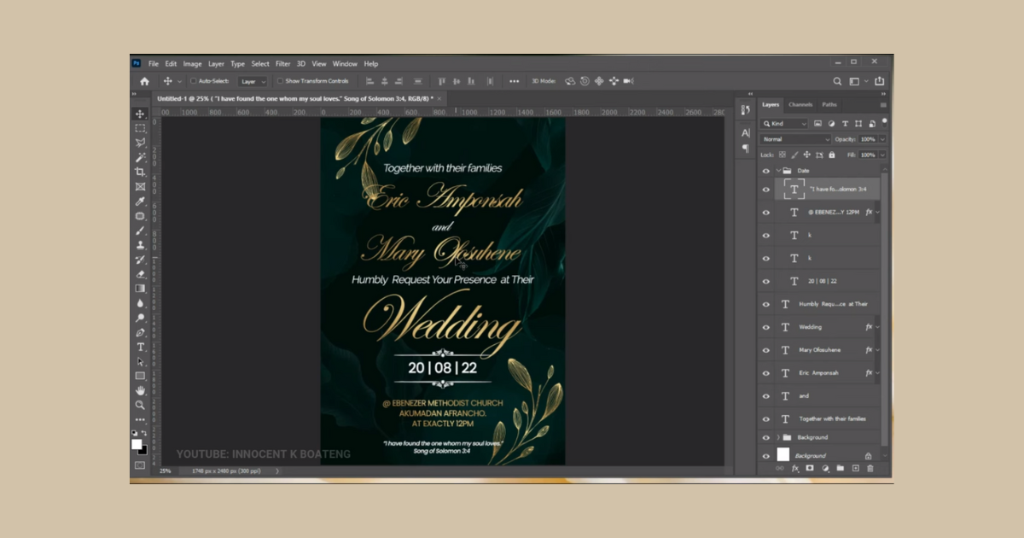The width and height of the screenshot is (1024, 538).
Task: Click the Share icon at top right
Action: [x=880, y=81]
